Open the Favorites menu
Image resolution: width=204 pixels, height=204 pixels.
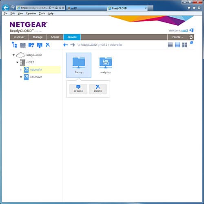coord(31,13)
